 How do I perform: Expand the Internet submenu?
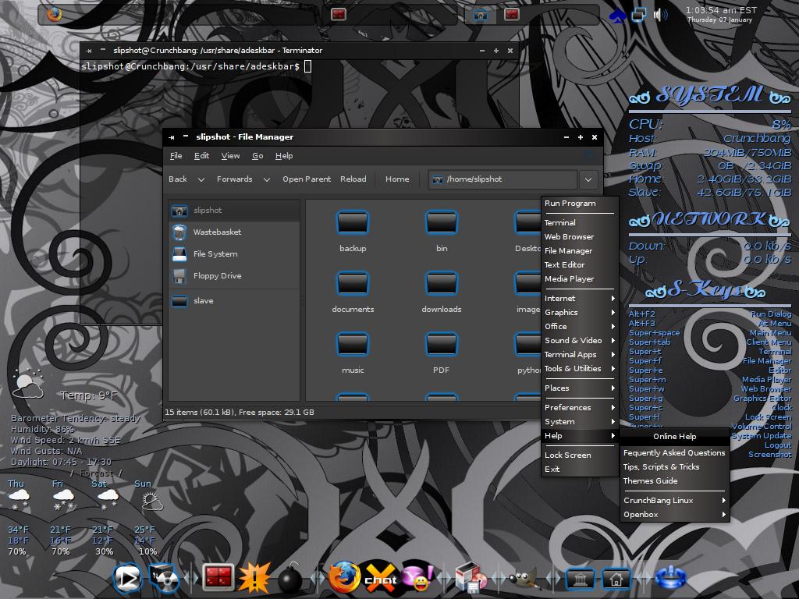(581, 299)
